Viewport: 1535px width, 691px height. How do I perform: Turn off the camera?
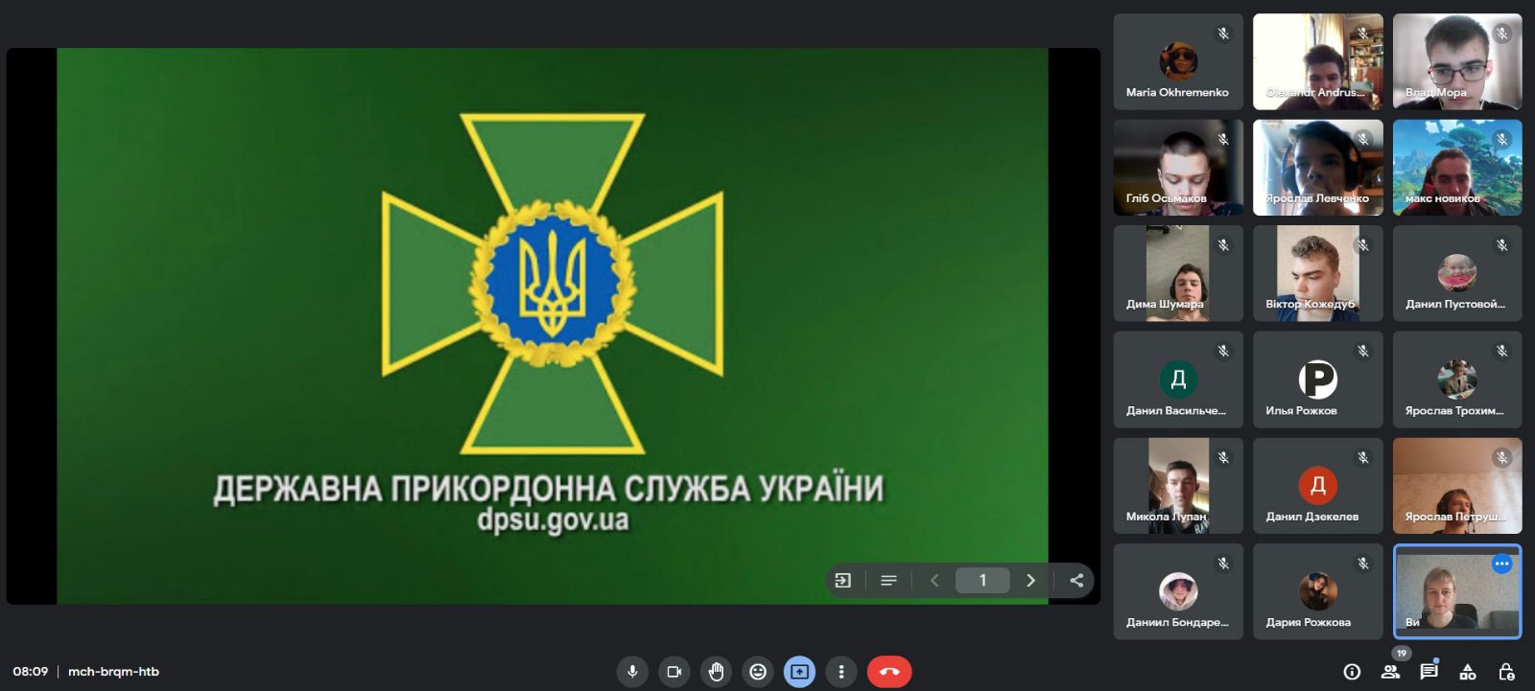[674, 672]
